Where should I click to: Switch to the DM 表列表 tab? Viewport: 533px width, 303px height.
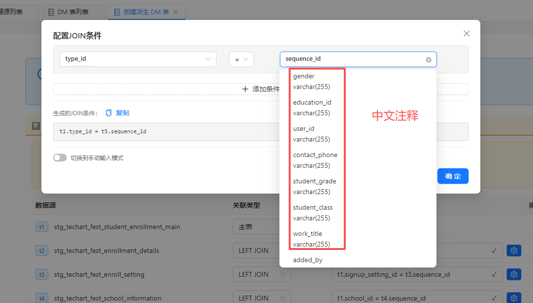pyautogui.click(x=73, y=12)
